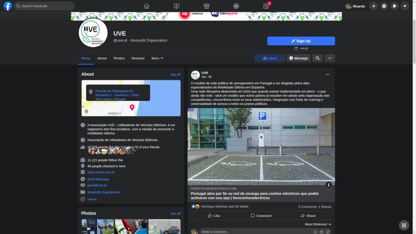Switch to the Reviews tab
This screenshot has height=234, width=416.
coord(138,58)
